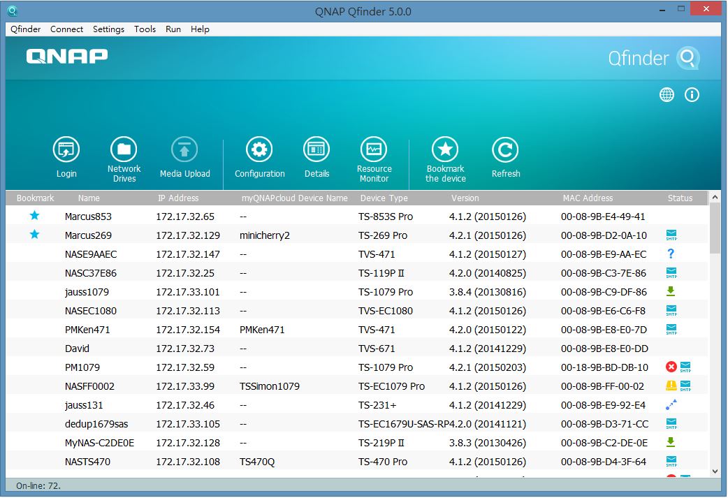Click the globe language icon
728x498 pixels.
(667, 95)
